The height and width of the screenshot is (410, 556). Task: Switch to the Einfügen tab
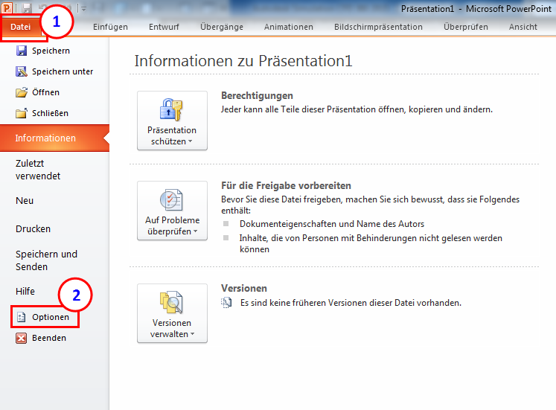click(x=110, y=27)
